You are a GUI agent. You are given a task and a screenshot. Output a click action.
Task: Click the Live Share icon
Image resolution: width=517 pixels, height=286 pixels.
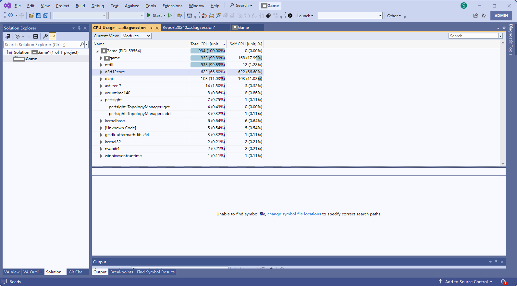(475, 16)
